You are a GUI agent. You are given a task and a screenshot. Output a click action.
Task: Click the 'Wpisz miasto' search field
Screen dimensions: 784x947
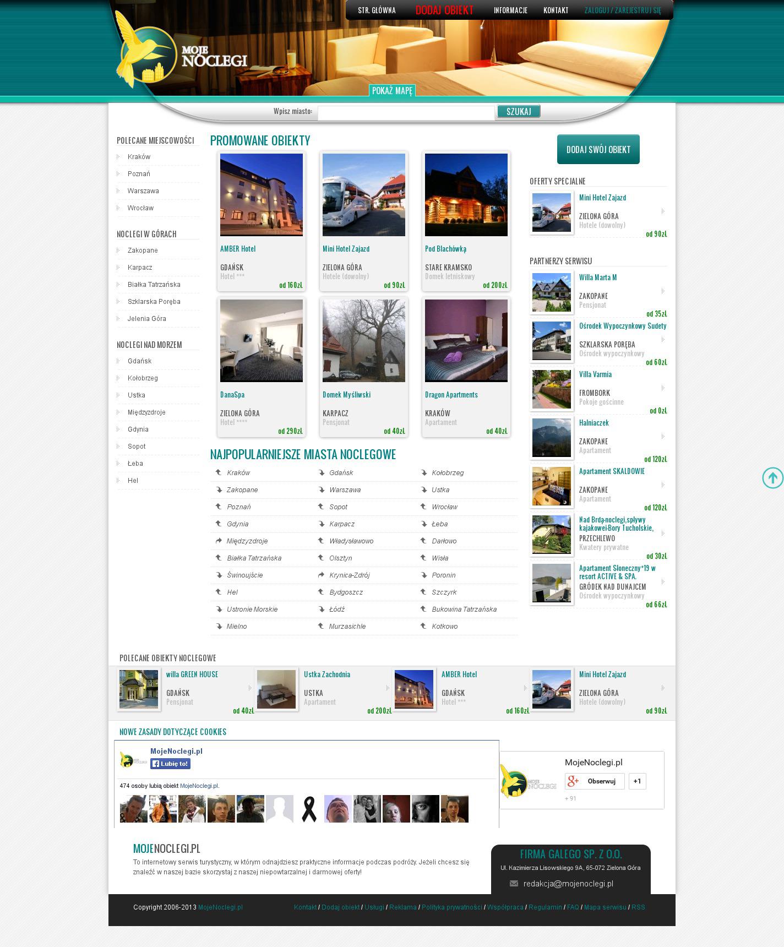[406, 113]
